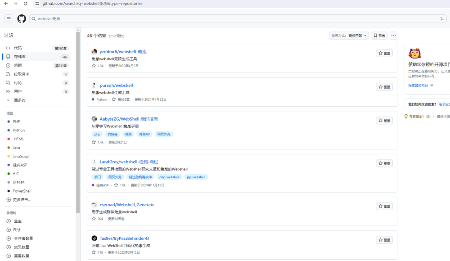Follow the 探索赞助项目 link
Viewport: 450px width, 261px height.
click(x=421, y=85)
